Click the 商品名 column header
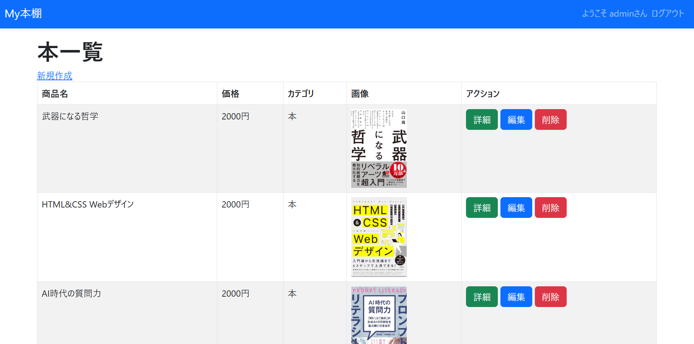The width and height of the screenshot is (694, 344). coord(55,94)
